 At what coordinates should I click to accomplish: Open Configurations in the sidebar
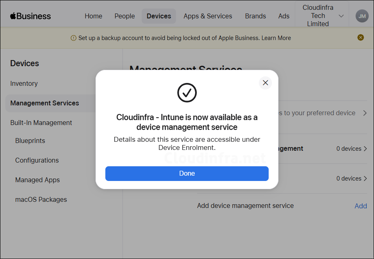pos(37,160)
